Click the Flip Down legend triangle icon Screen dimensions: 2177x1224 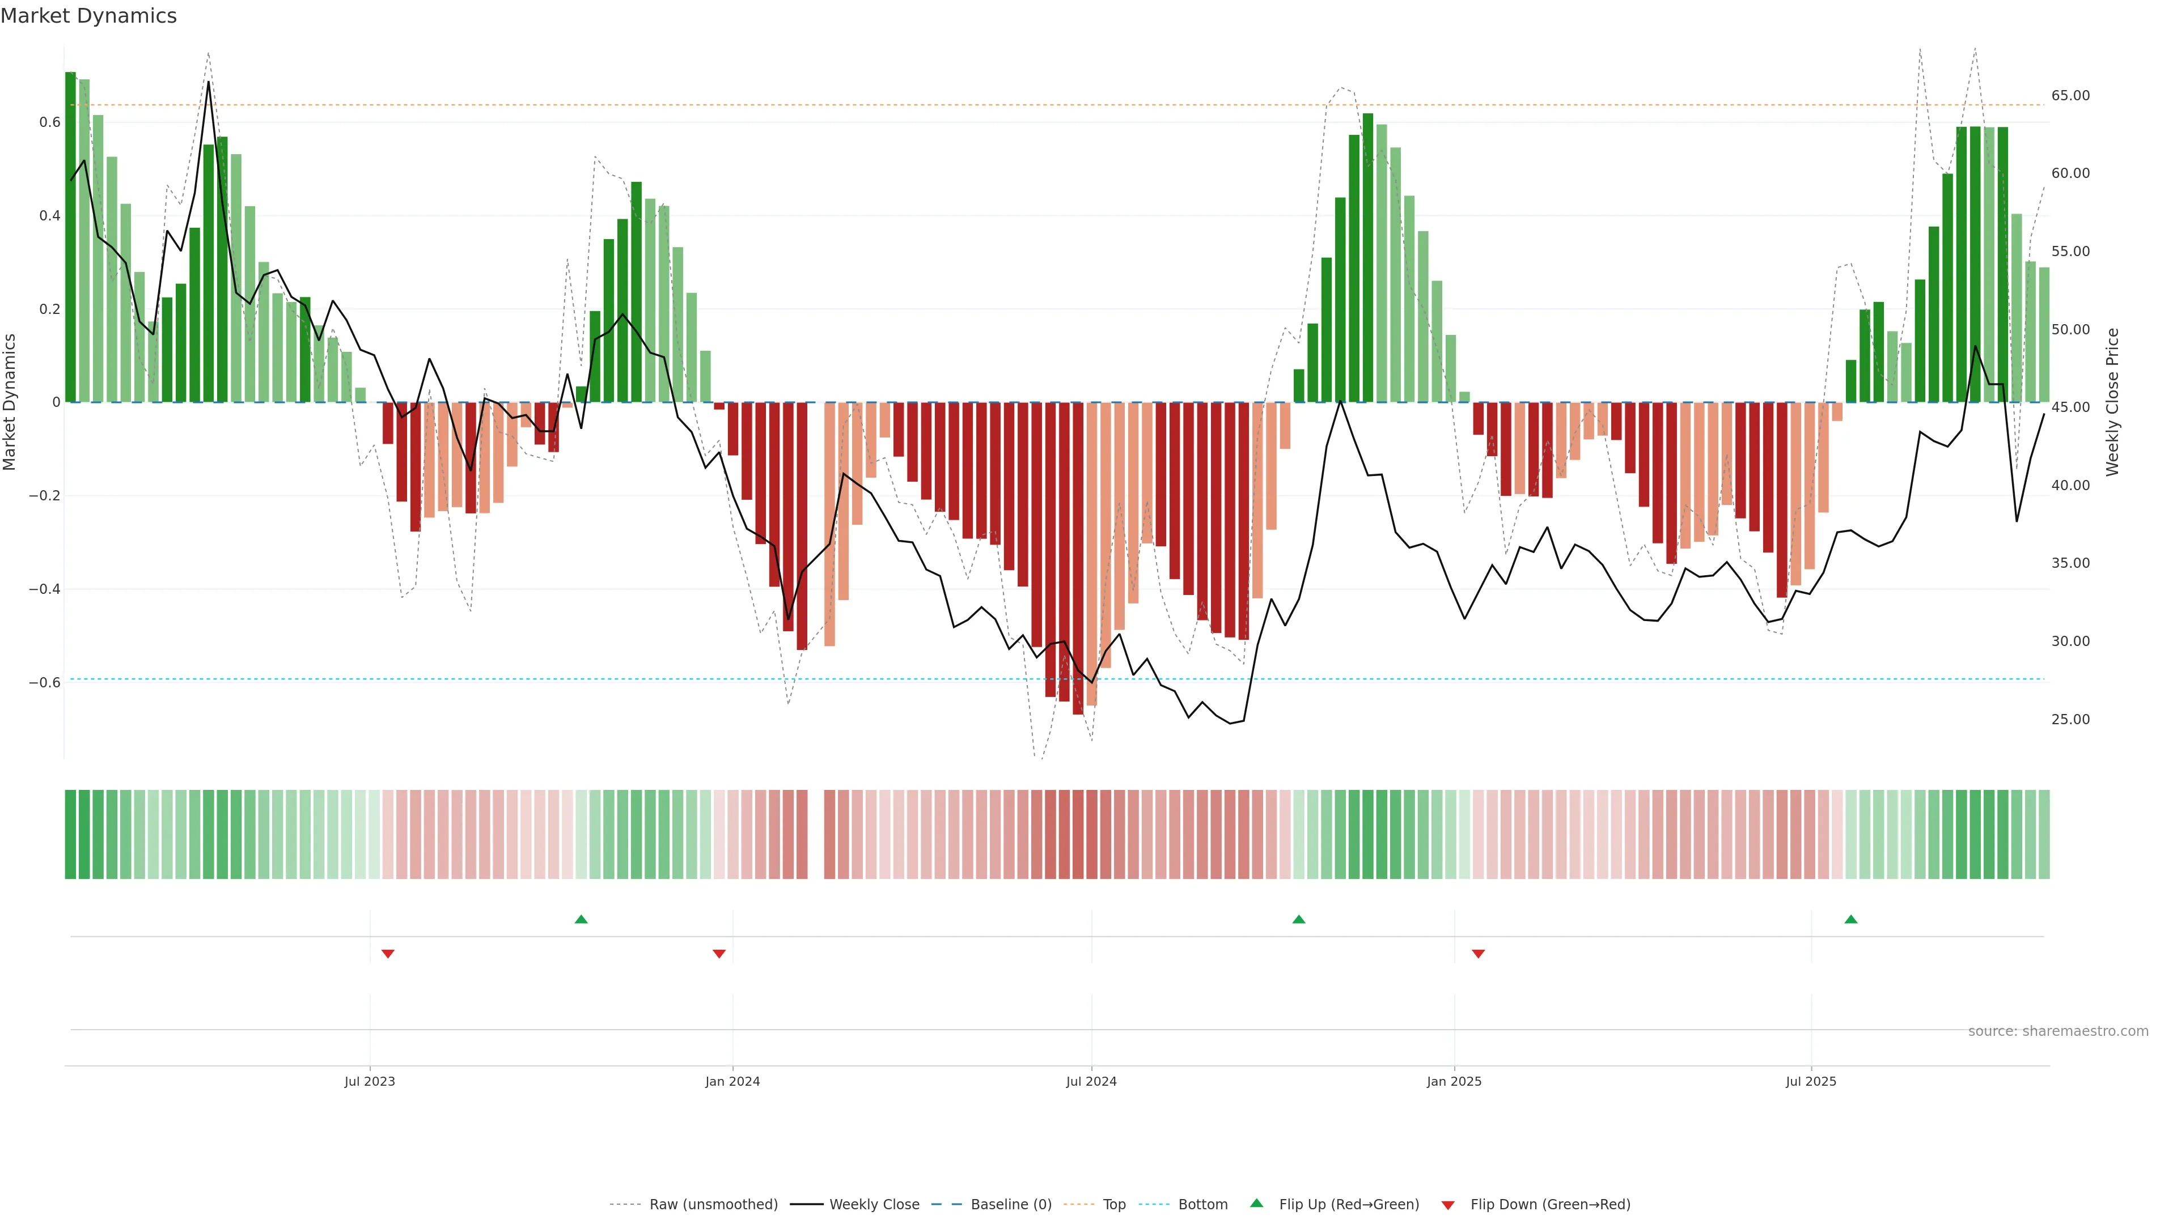point(1448,1205)
